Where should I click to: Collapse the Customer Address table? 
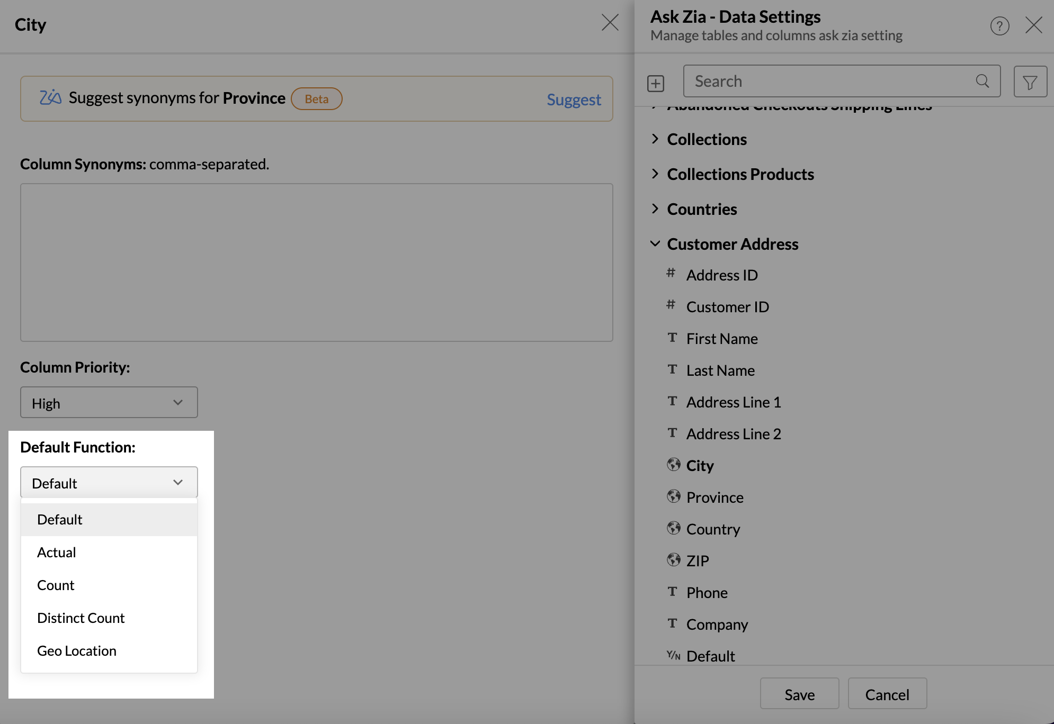[655, 244]
